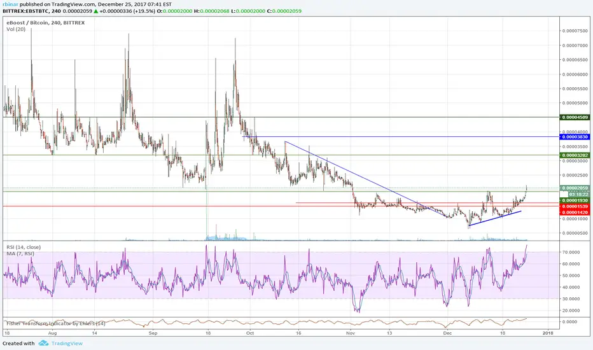Click the 0.00004509 price label

coord(575,117)
